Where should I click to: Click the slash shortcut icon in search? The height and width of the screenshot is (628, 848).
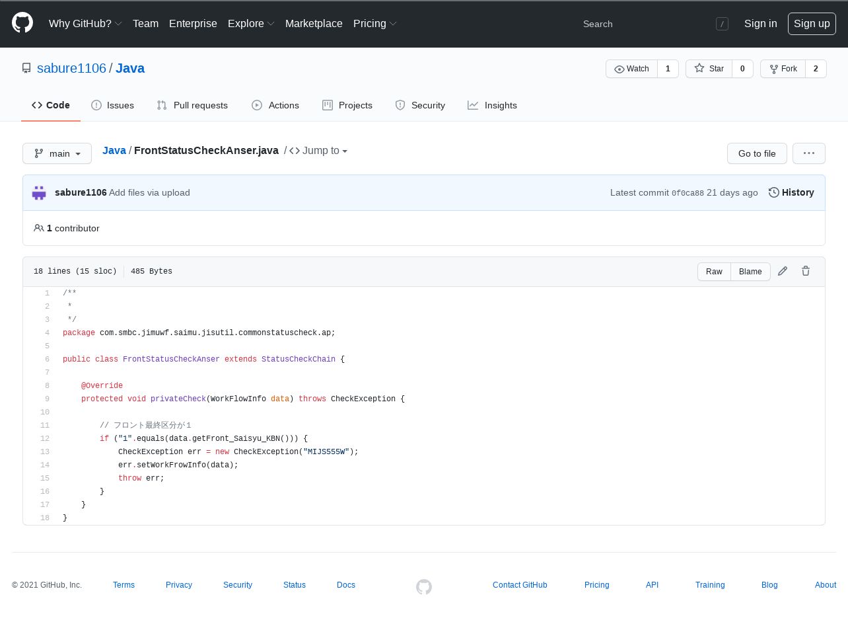(722, 24)
